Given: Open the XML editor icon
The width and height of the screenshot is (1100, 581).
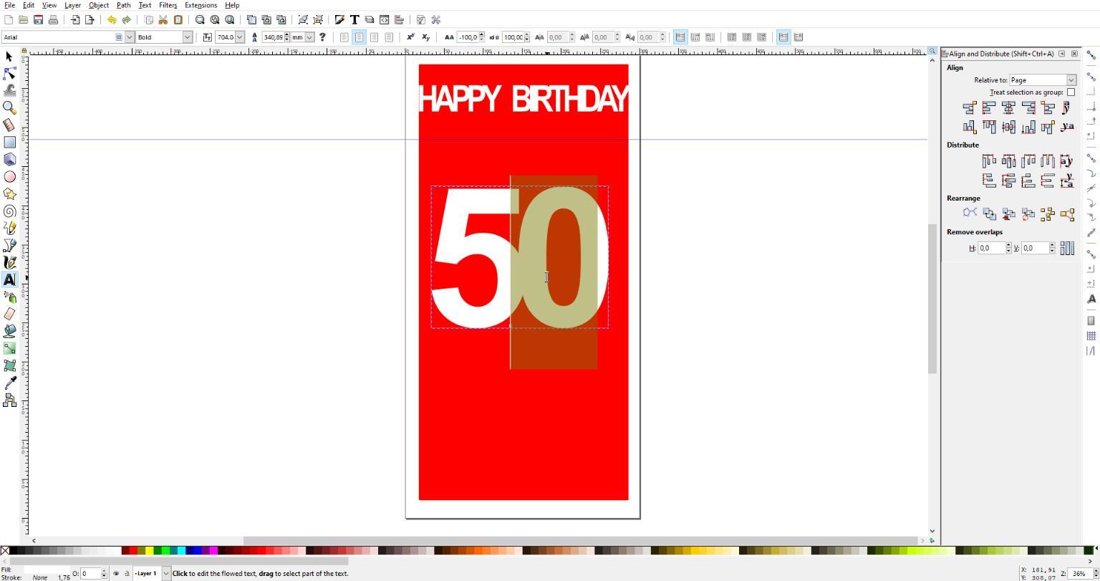Looking at the screenshot, I should coord(385,20).
